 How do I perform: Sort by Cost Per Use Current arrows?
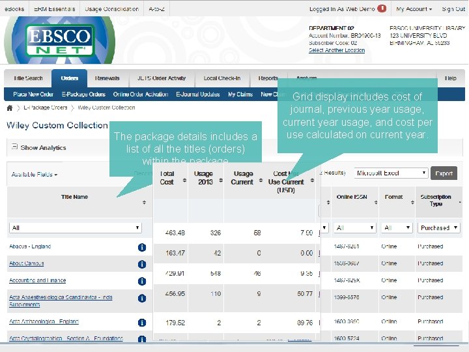tap(312, 180)
